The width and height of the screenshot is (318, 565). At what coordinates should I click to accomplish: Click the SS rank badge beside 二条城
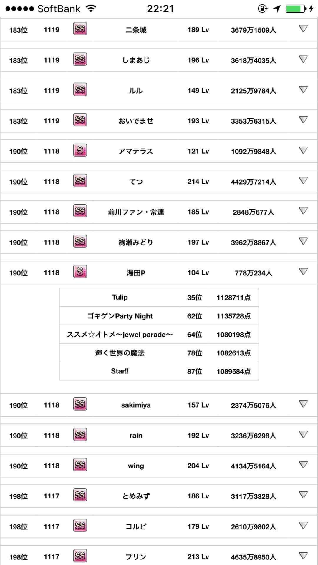[x=80, y=29]
